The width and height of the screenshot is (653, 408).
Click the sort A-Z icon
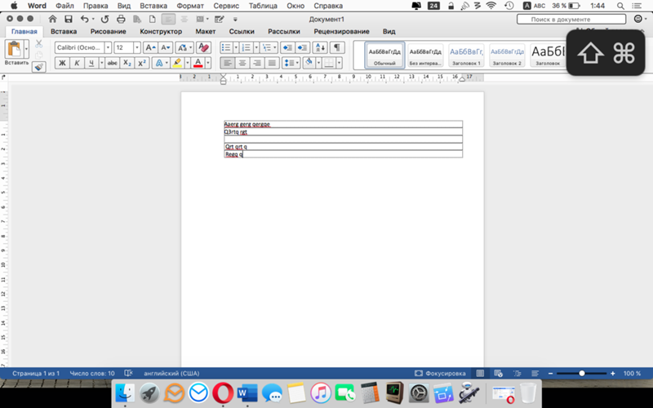pyautogui.click(x=320, y=47)
